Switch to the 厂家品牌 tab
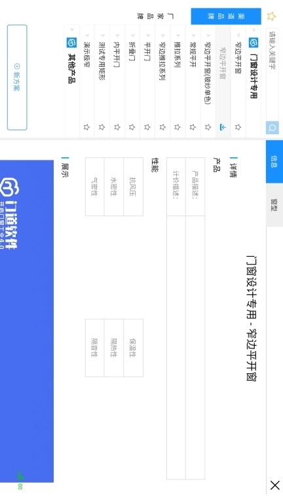This screenshot has height=503, width=283. click(155, 16)
